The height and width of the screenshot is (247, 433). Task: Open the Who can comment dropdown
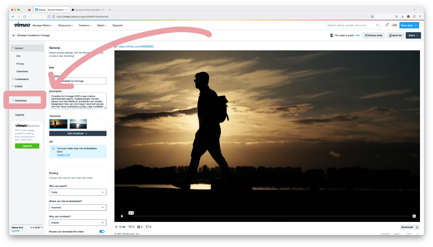[x=78, y=222]
